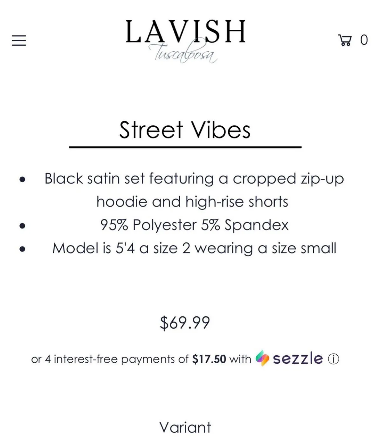Click the Street Vibes product title
This screenshot has height=442, width=372.
(185, 130)
